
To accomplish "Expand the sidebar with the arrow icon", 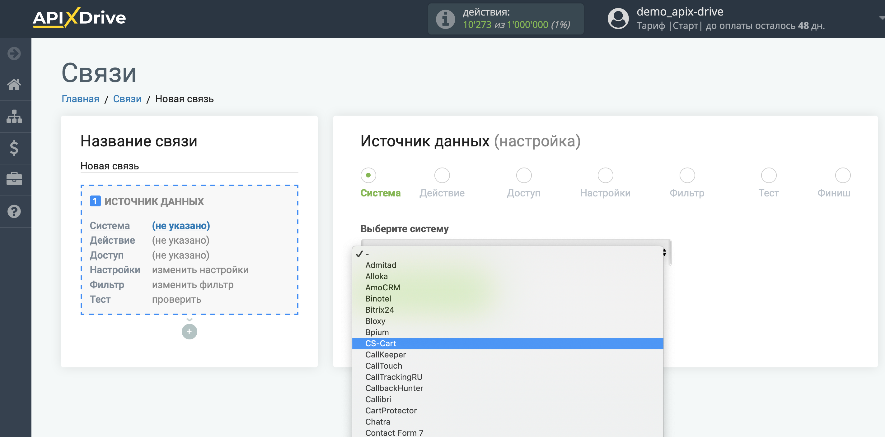I will click(14, 53).
